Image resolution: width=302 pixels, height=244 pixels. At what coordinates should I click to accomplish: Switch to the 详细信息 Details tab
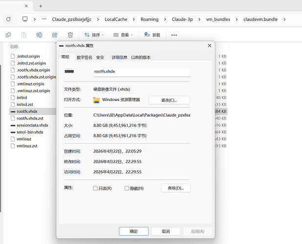(x=119, y=57)
